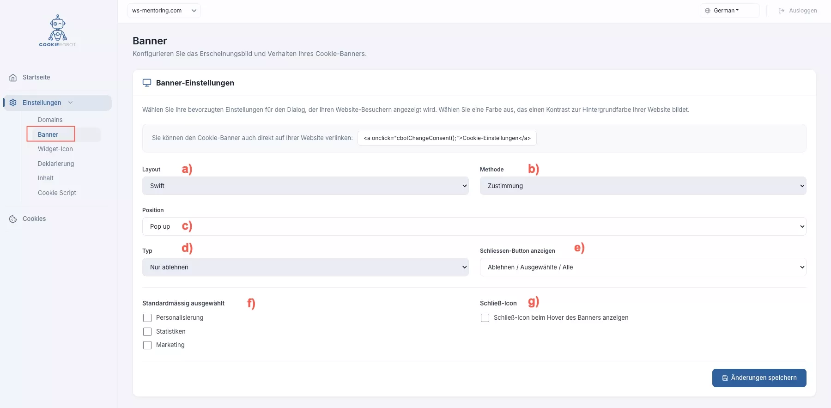
Task: Click the Änderungen speichern button
Action: click(x=759, y=378)
